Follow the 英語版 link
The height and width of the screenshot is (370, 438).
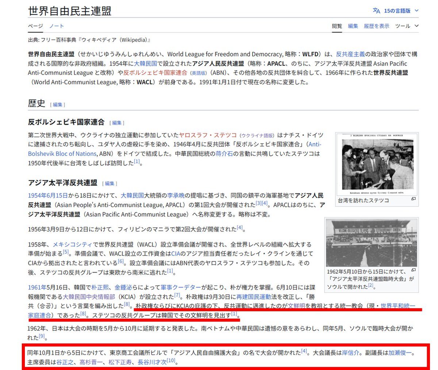199,73
